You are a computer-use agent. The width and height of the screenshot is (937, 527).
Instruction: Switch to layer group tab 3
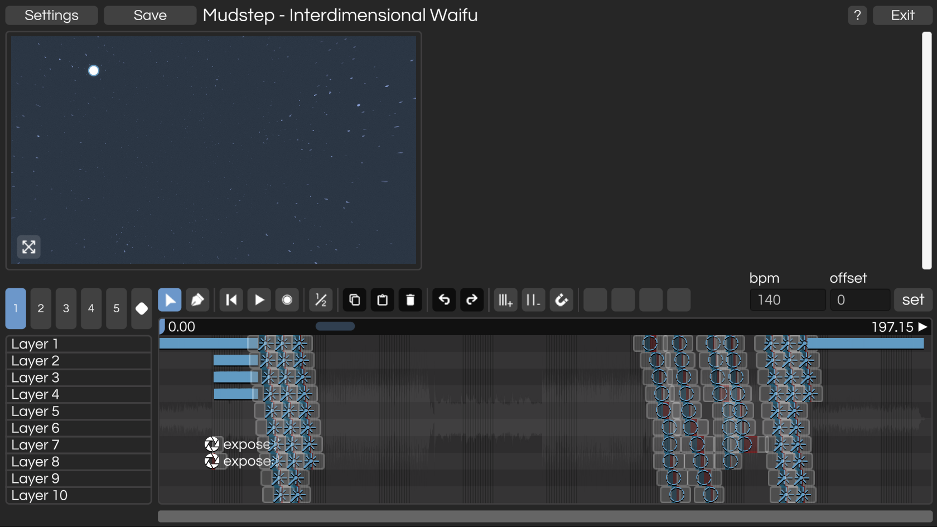tap(66, 308)
